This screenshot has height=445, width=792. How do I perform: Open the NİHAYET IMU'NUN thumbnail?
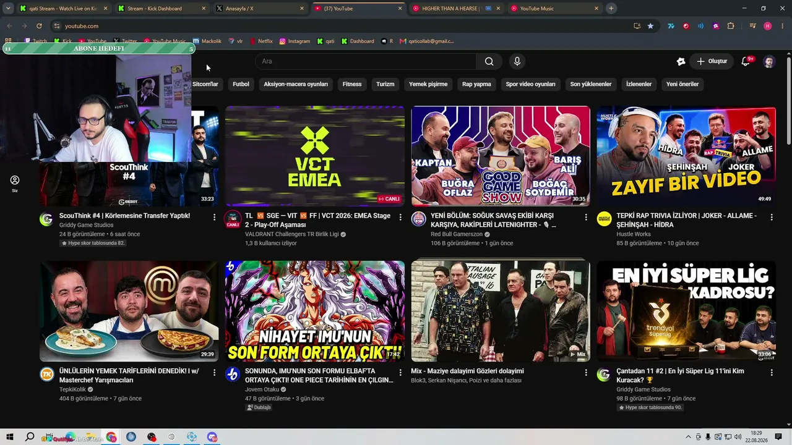[315, 311]
